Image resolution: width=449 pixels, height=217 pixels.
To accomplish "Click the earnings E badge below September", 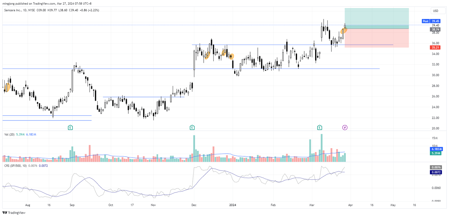I will pos(70,127).
